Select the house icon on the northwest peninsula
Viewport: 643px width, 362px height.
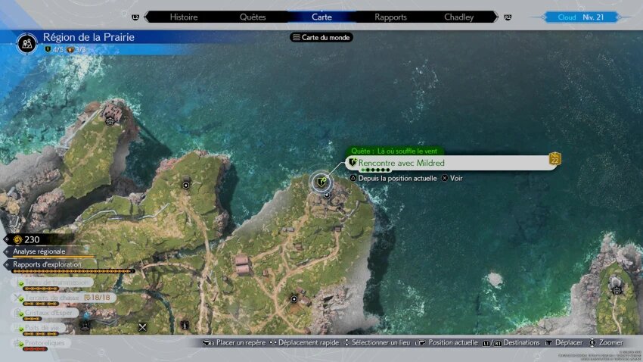pyautogui.click(x=110, y=121)
